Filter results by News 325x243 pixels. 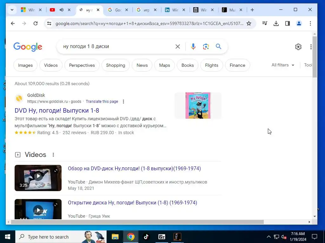(x=142, y=65)
